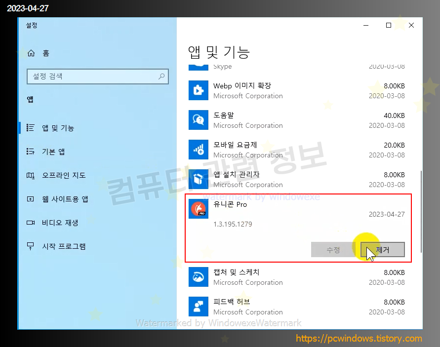Close the 설정 window
Image resolution: width=440 pixels, height=347 pixels.
pos(411,25)
